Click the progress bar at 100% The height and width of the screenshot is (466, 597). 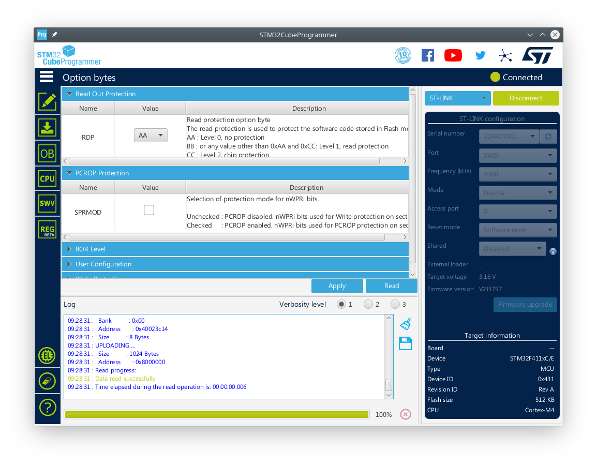point(217,415)
